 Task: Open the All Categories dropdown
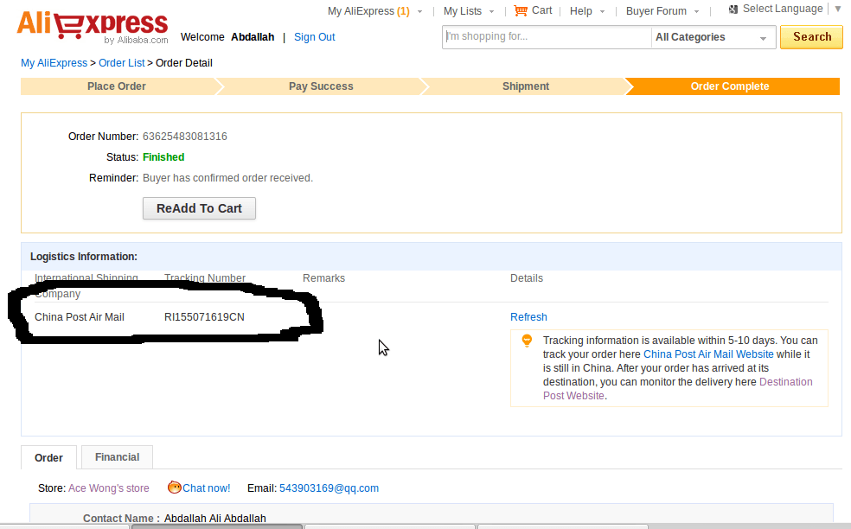click(713, 37)
